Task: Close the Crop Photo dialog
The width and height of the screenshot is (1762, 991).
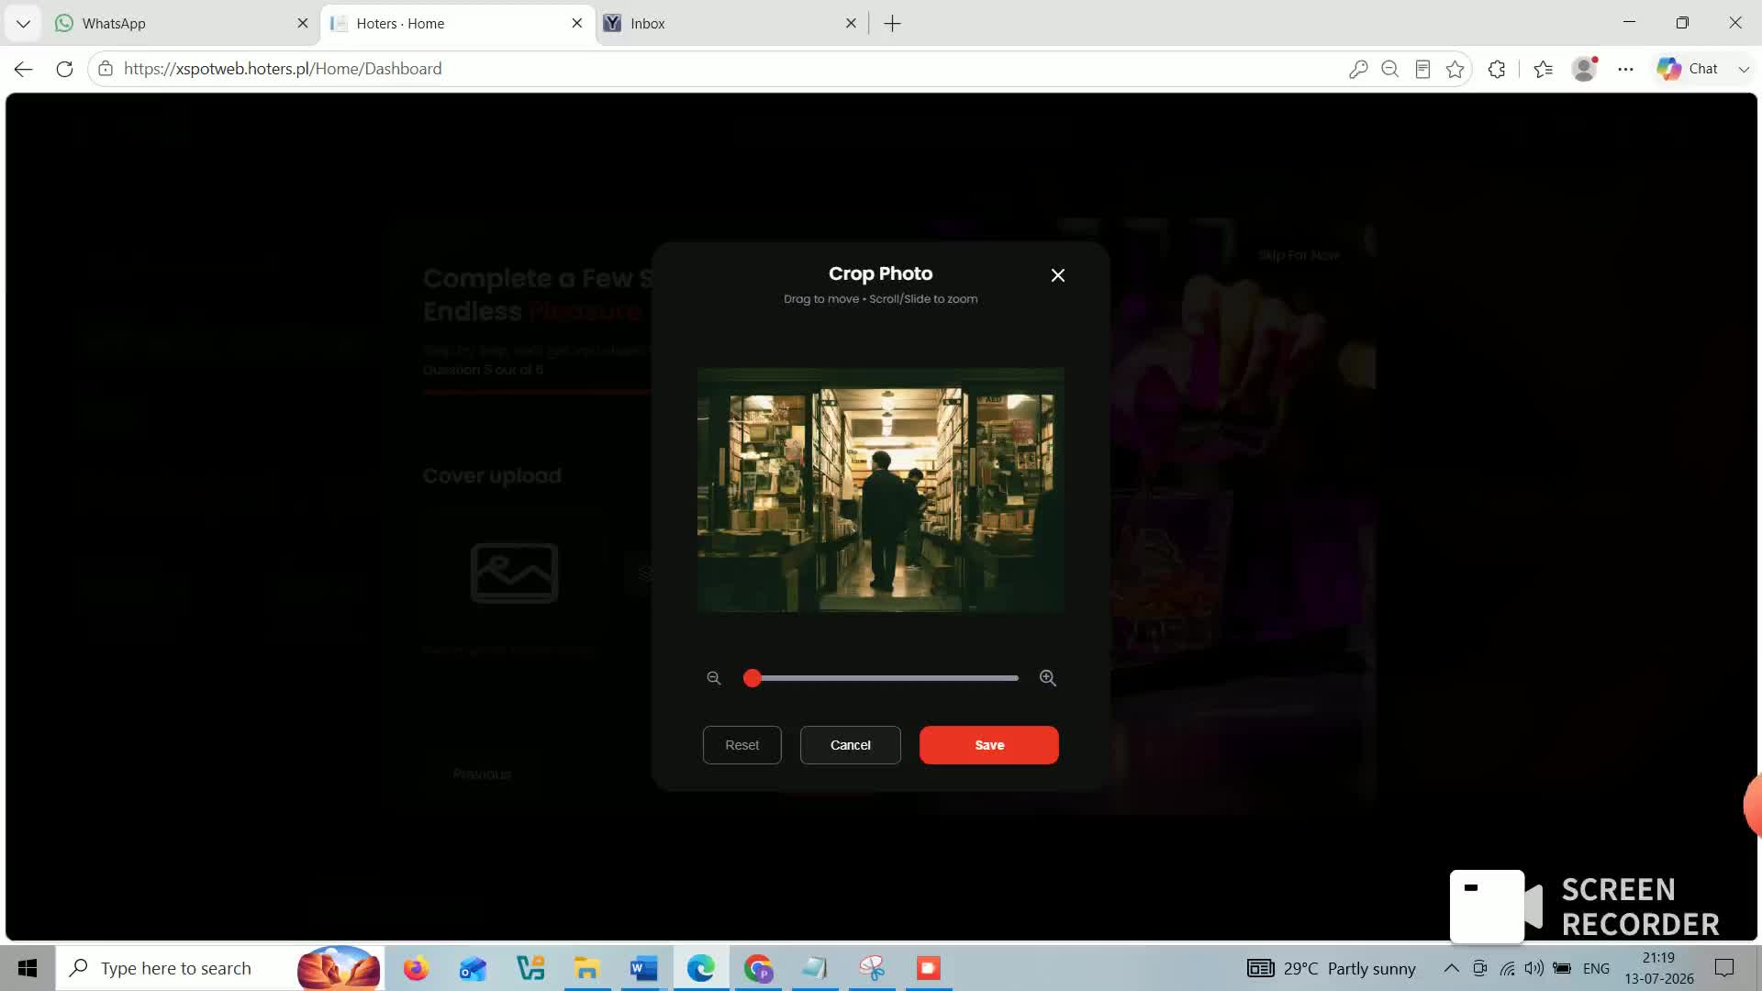Action: point(1058,275)
